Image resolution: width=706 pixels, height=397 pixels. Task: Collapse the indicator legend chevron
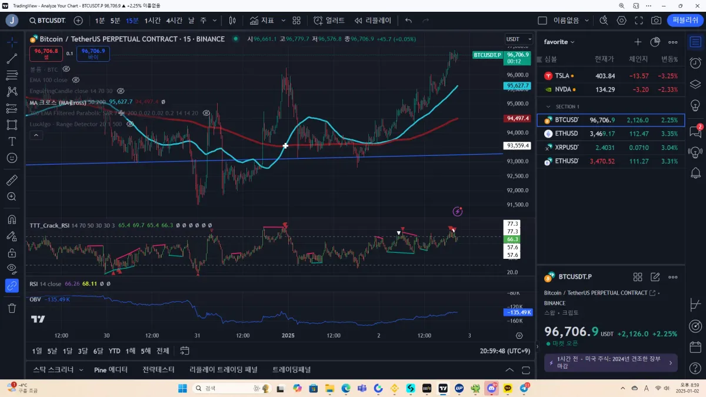[x=36, y=135]
